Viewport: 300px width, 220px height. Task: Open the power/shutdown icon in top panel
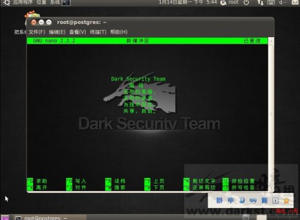(246, 2)
